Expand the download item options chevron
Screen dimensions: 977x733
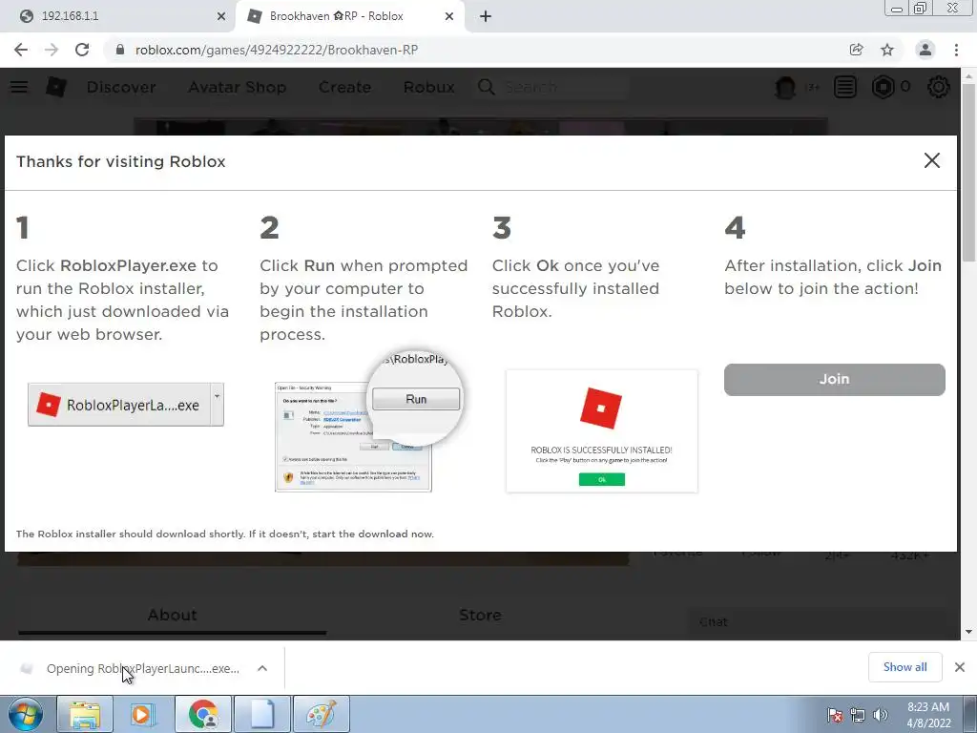262,668
